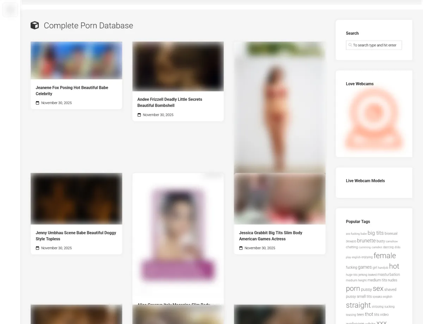Select the 'brunette' tag in Popular Tags

click(x=366, y=241)
